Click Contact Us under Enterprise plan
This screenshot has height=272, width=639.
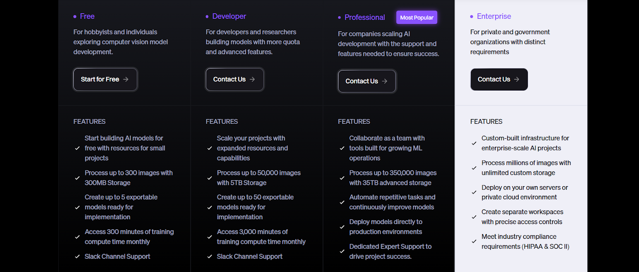[499, 79]
